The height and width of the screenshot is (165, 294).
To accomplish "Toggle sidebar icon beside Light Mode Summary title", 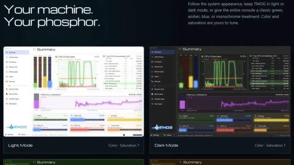I will 34,49.
